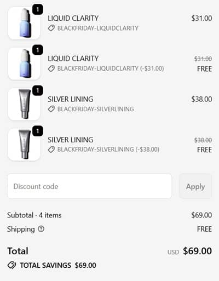This screenshot has height=281, width=219.
Task: Click the Subtotal 4 items label
Action: [34, 215]
